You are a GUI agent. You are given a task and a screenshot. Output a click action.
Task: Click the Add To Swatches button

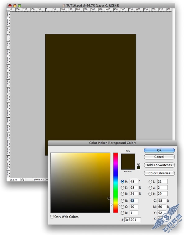click(x=159, y=165)
